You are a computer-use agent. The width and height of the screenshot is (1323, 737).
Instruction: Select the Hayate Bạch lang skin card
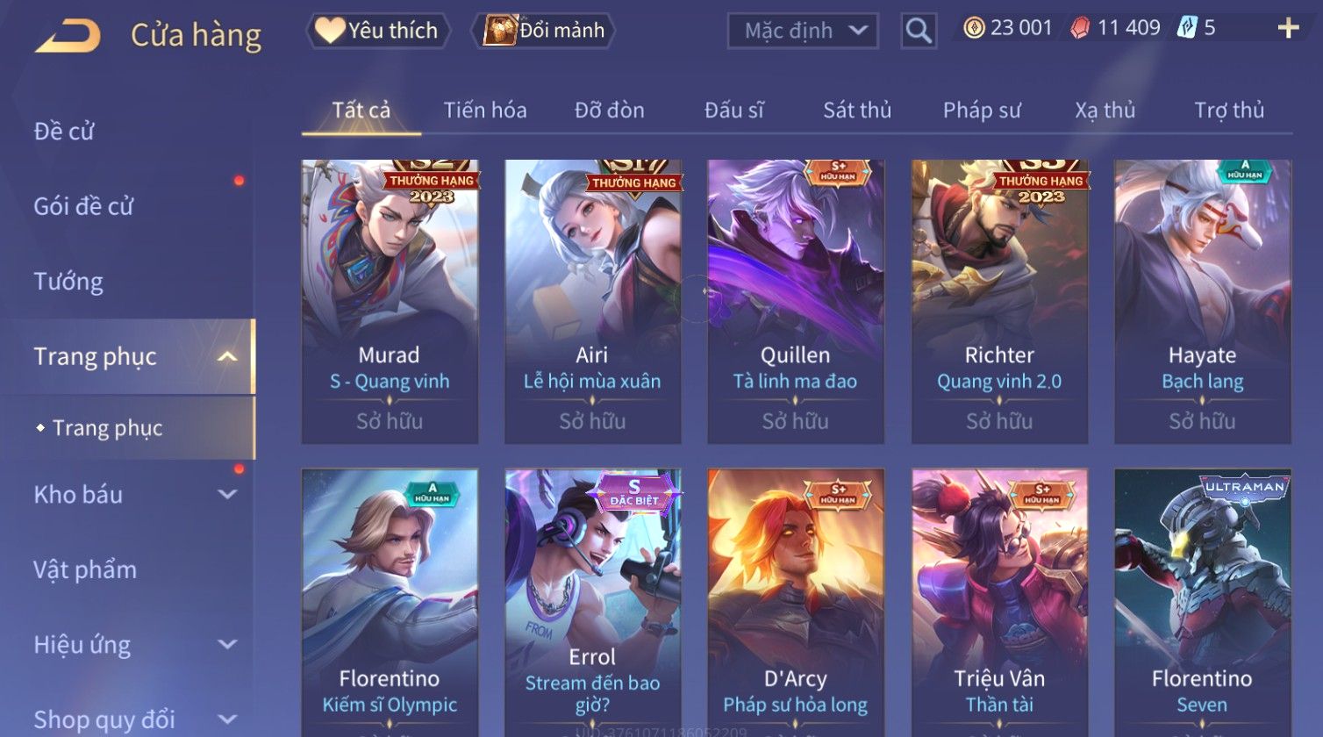click(x=1202, y=301)
